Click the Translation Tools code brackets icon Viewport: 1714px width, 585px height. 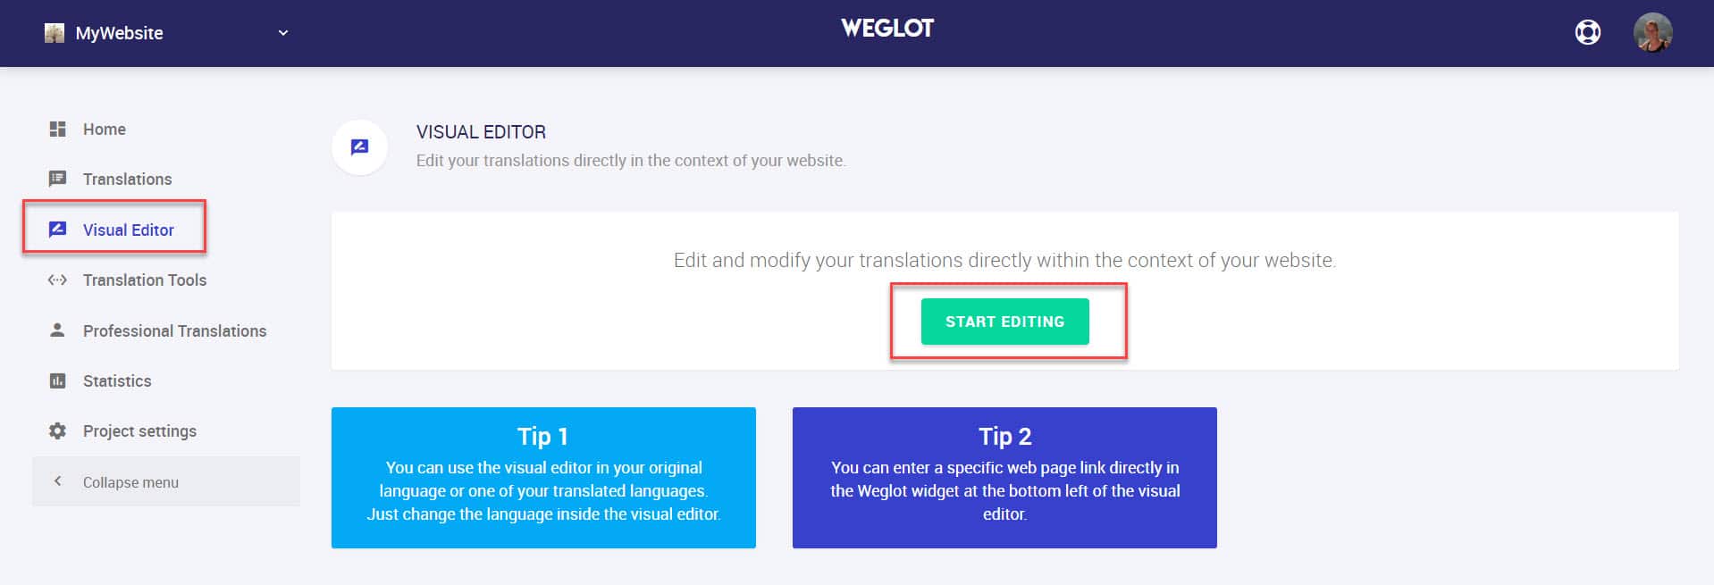pyautogui.click(x=57, y=280)
